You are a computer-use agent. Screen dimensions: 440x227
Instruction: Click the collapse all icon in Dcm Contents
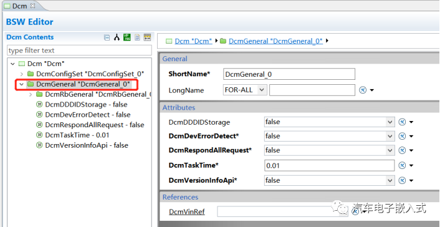[107, 37]
